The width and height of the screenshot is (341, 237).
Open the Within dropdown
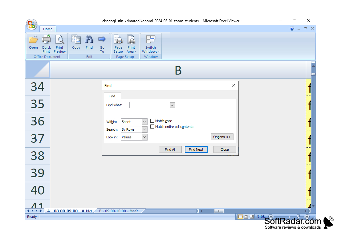(x=144, y=122)
